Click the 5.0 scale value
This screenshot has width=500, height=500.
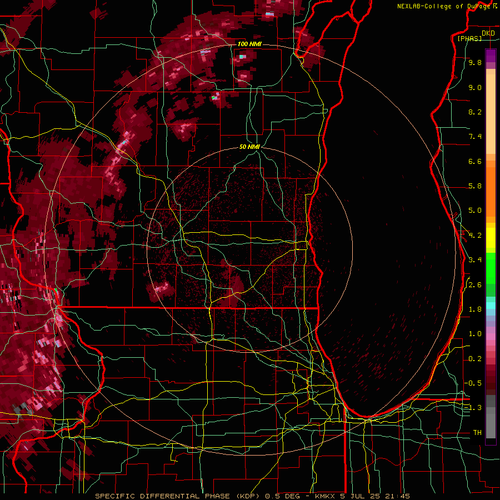[475, 211]
